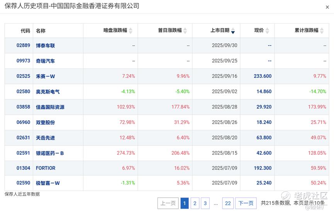Open stock 银诺医药－B
Screen dimensions: 334x215
tap(50, 153)
